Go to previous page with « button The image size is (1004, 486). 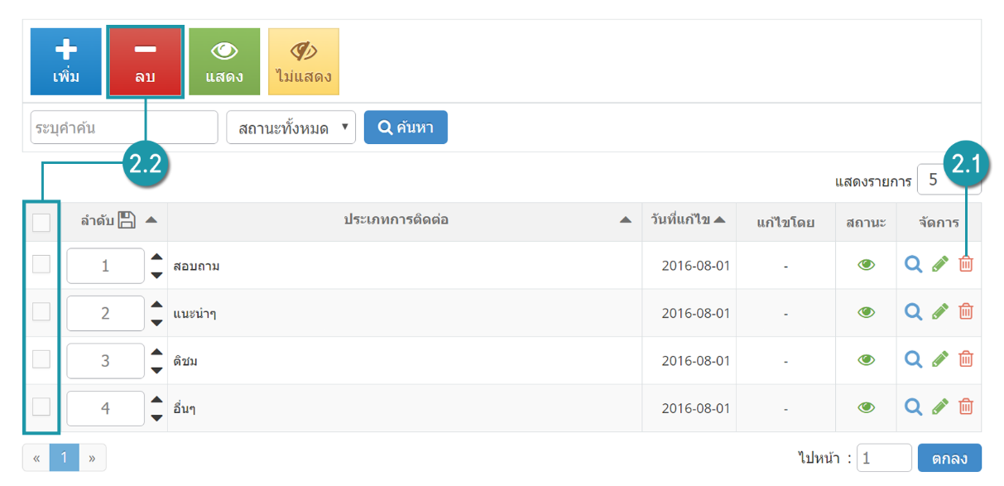coord(36,457)
